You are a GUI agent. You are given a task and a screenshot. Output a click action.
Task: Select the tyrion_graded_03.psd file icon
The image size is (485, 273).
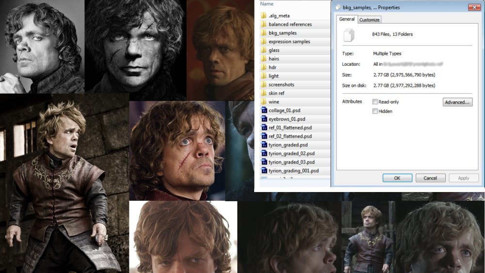(264, 162)
